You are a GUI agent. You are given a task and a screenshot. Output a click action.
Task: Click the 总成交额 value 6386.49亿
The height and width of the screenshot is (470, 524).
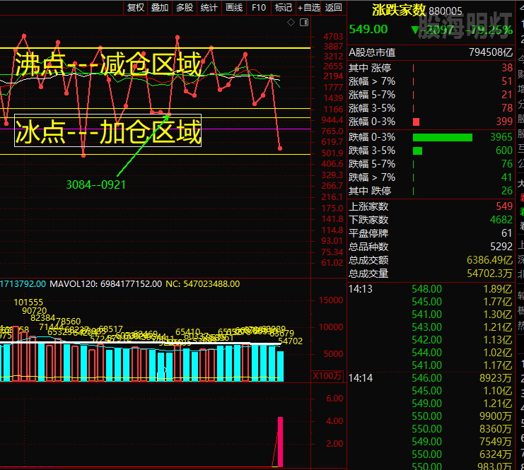(489, 260)
